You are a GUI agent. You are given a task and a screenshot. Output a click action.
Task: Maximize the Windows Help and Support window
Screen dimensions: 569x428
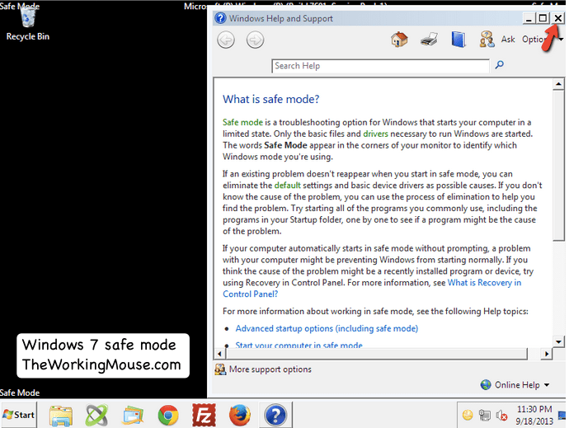coord(543,18)
